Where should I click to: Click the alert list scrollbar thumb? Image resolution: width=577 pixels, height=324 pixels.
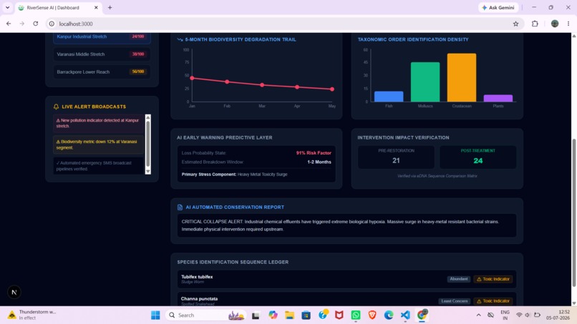148,144
